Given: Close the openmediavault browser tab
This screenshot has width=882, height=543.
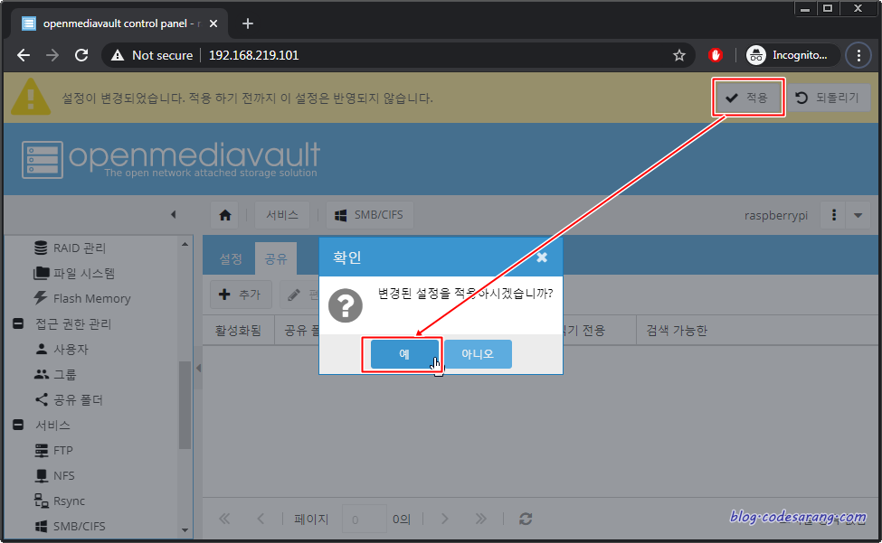Looking at the screenshot, I should pyautogui.click(x=213, y=23).
